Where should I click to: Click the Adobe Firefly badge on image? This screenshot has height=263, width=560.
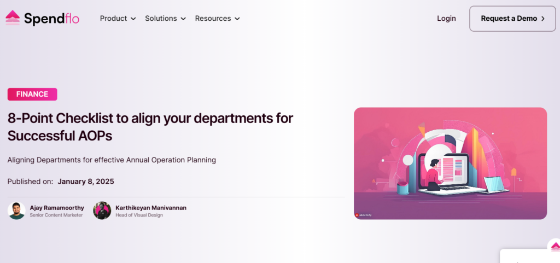(x=363, y=215)
